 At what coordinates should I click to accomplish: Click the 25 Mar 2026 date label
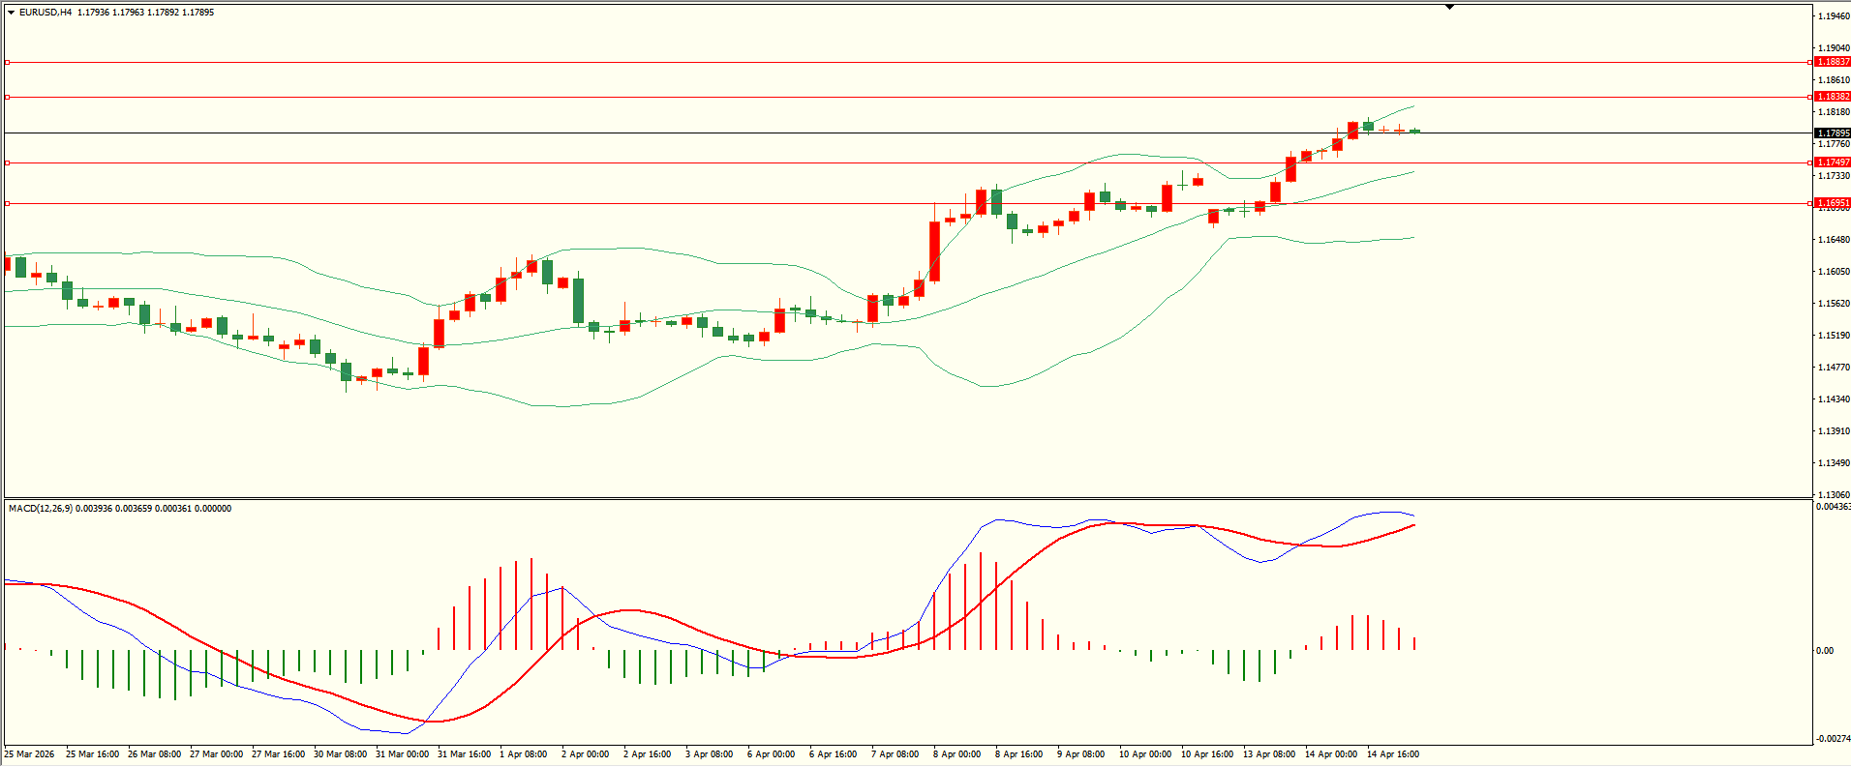point(30,754)
